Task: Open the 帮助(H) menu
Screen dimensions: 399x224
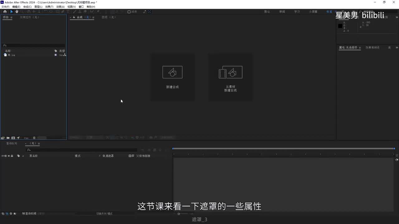Action: [x=91, y=7]
